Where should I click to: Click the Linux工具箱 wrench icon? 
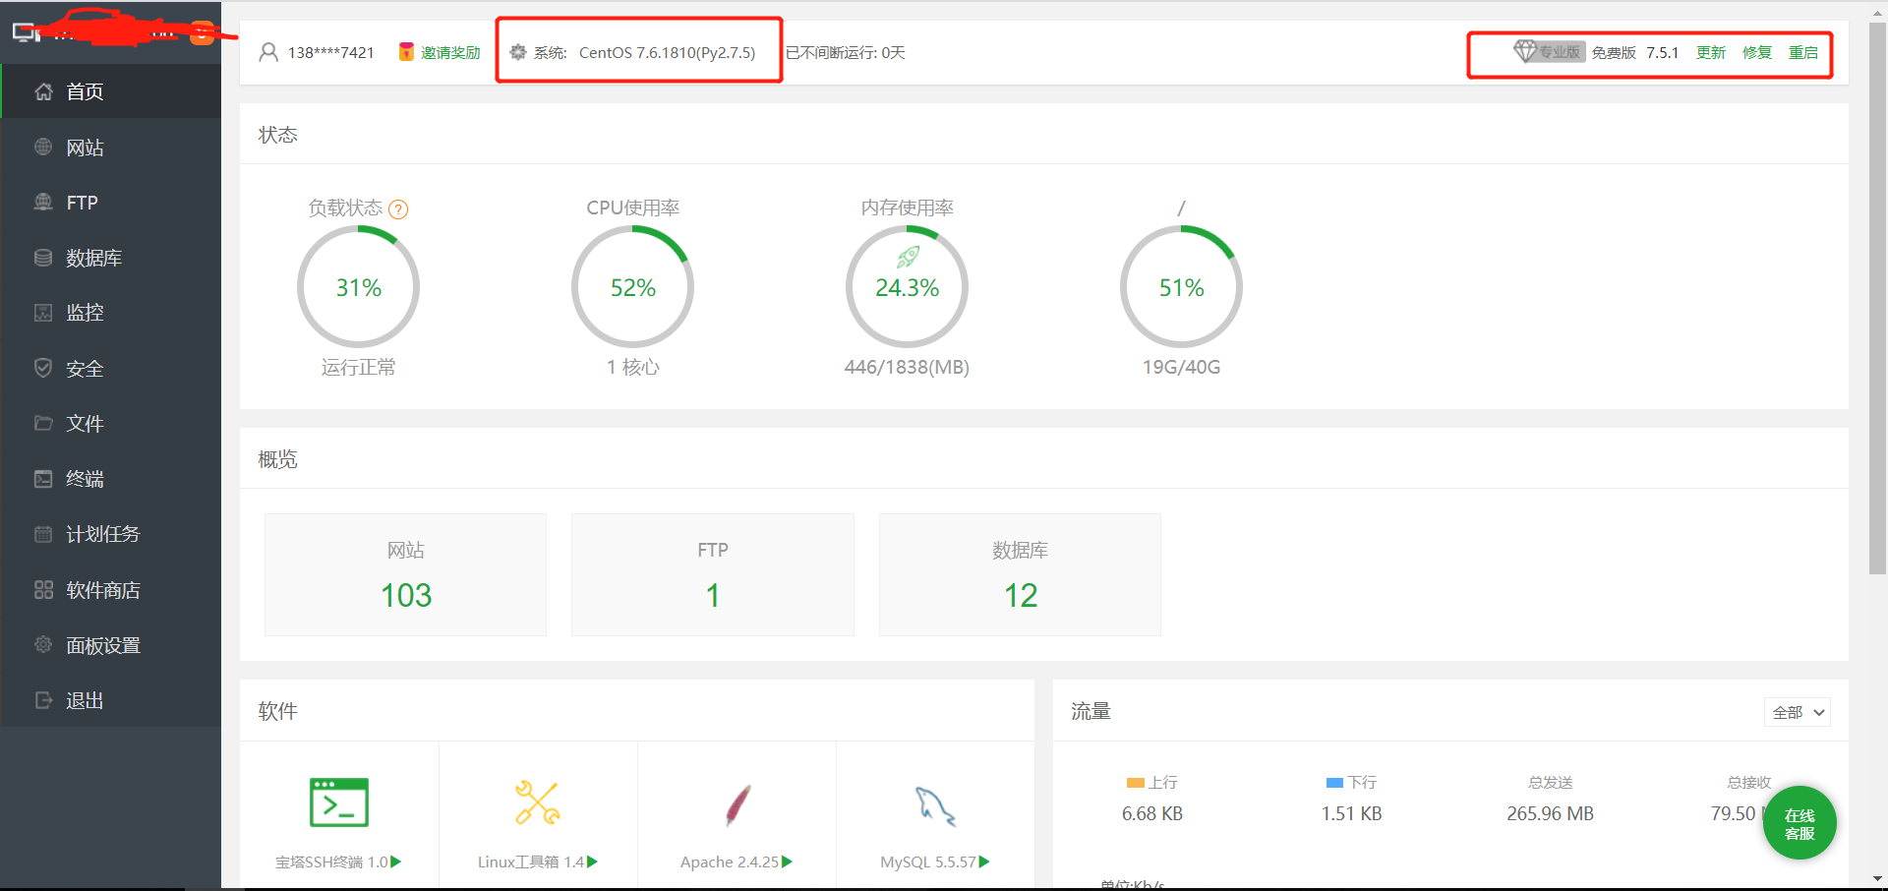coord(538,802)
